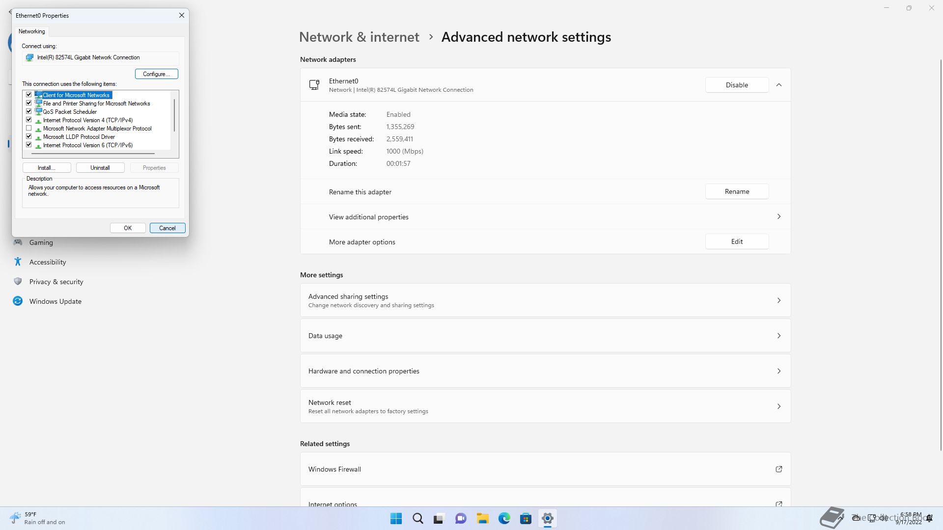Enable Microsoft Network Adapter Multiplexor Protocol checkbox

pyautogui.click(x=29, y=128)
